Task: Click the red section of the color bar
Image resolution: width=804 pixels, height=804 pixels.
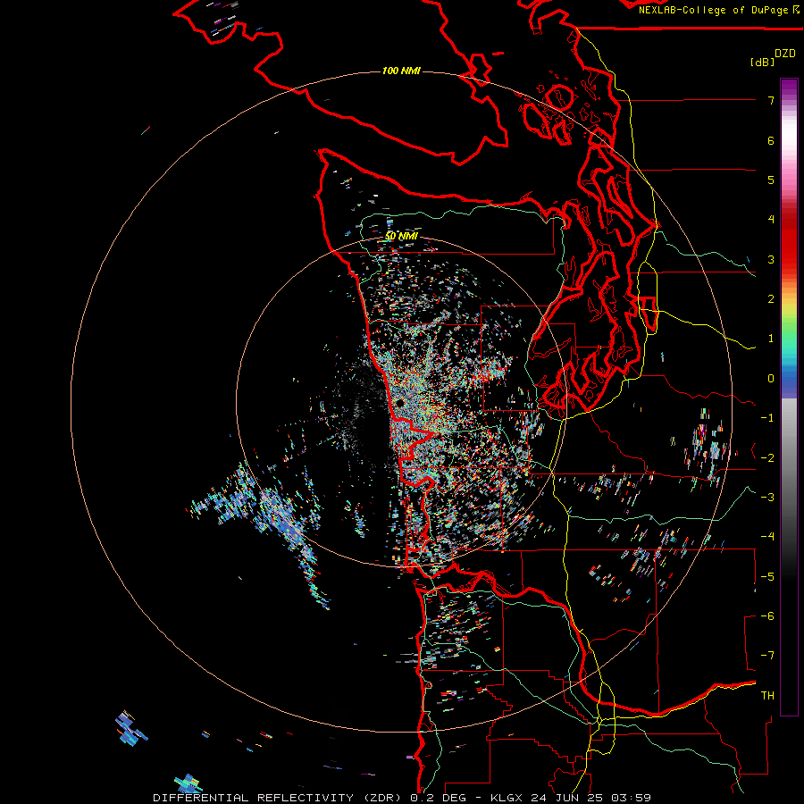Action: pos(789,241)
